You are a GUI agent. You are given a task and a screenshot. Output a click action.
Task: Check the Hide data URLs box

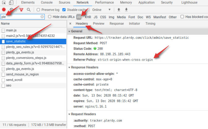pyautogui.click(x=50, y=17)
